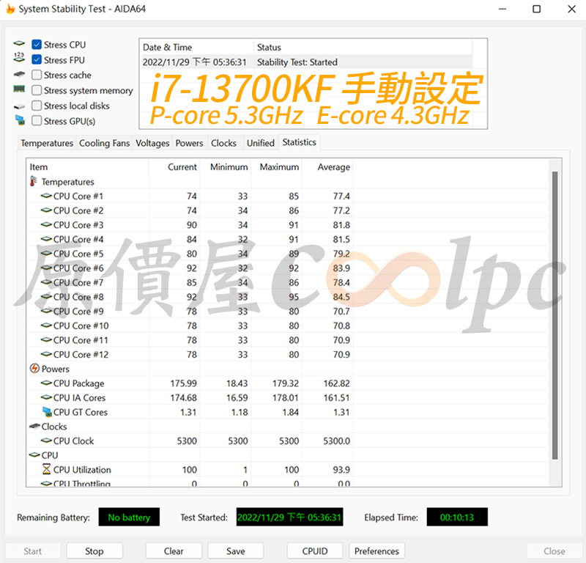Switch to the Temperatures tab
Viewport: 586px width, 563px height.
pyautogui.click(x=47, y=143)
